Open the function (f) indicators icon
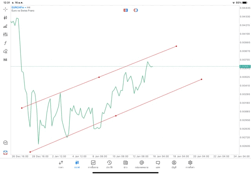251x175 pixels. (x=5, y=43)
